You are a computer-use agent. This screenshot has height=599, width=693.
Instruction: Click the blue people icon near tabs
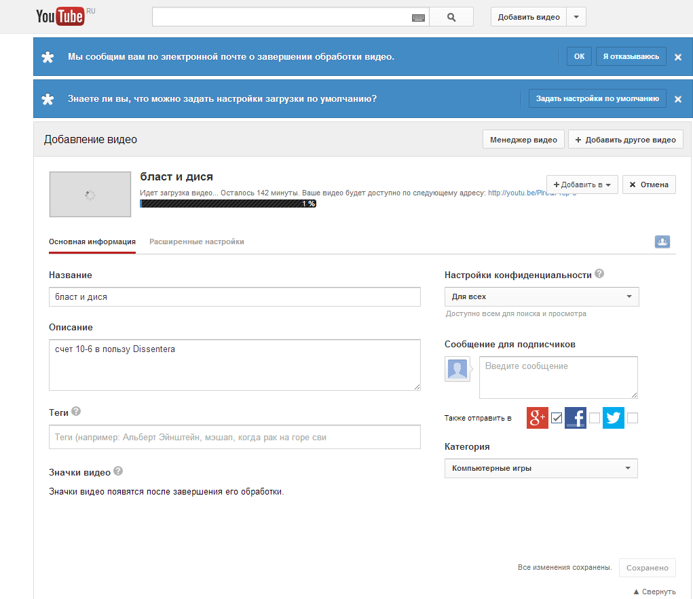(662, 241)
